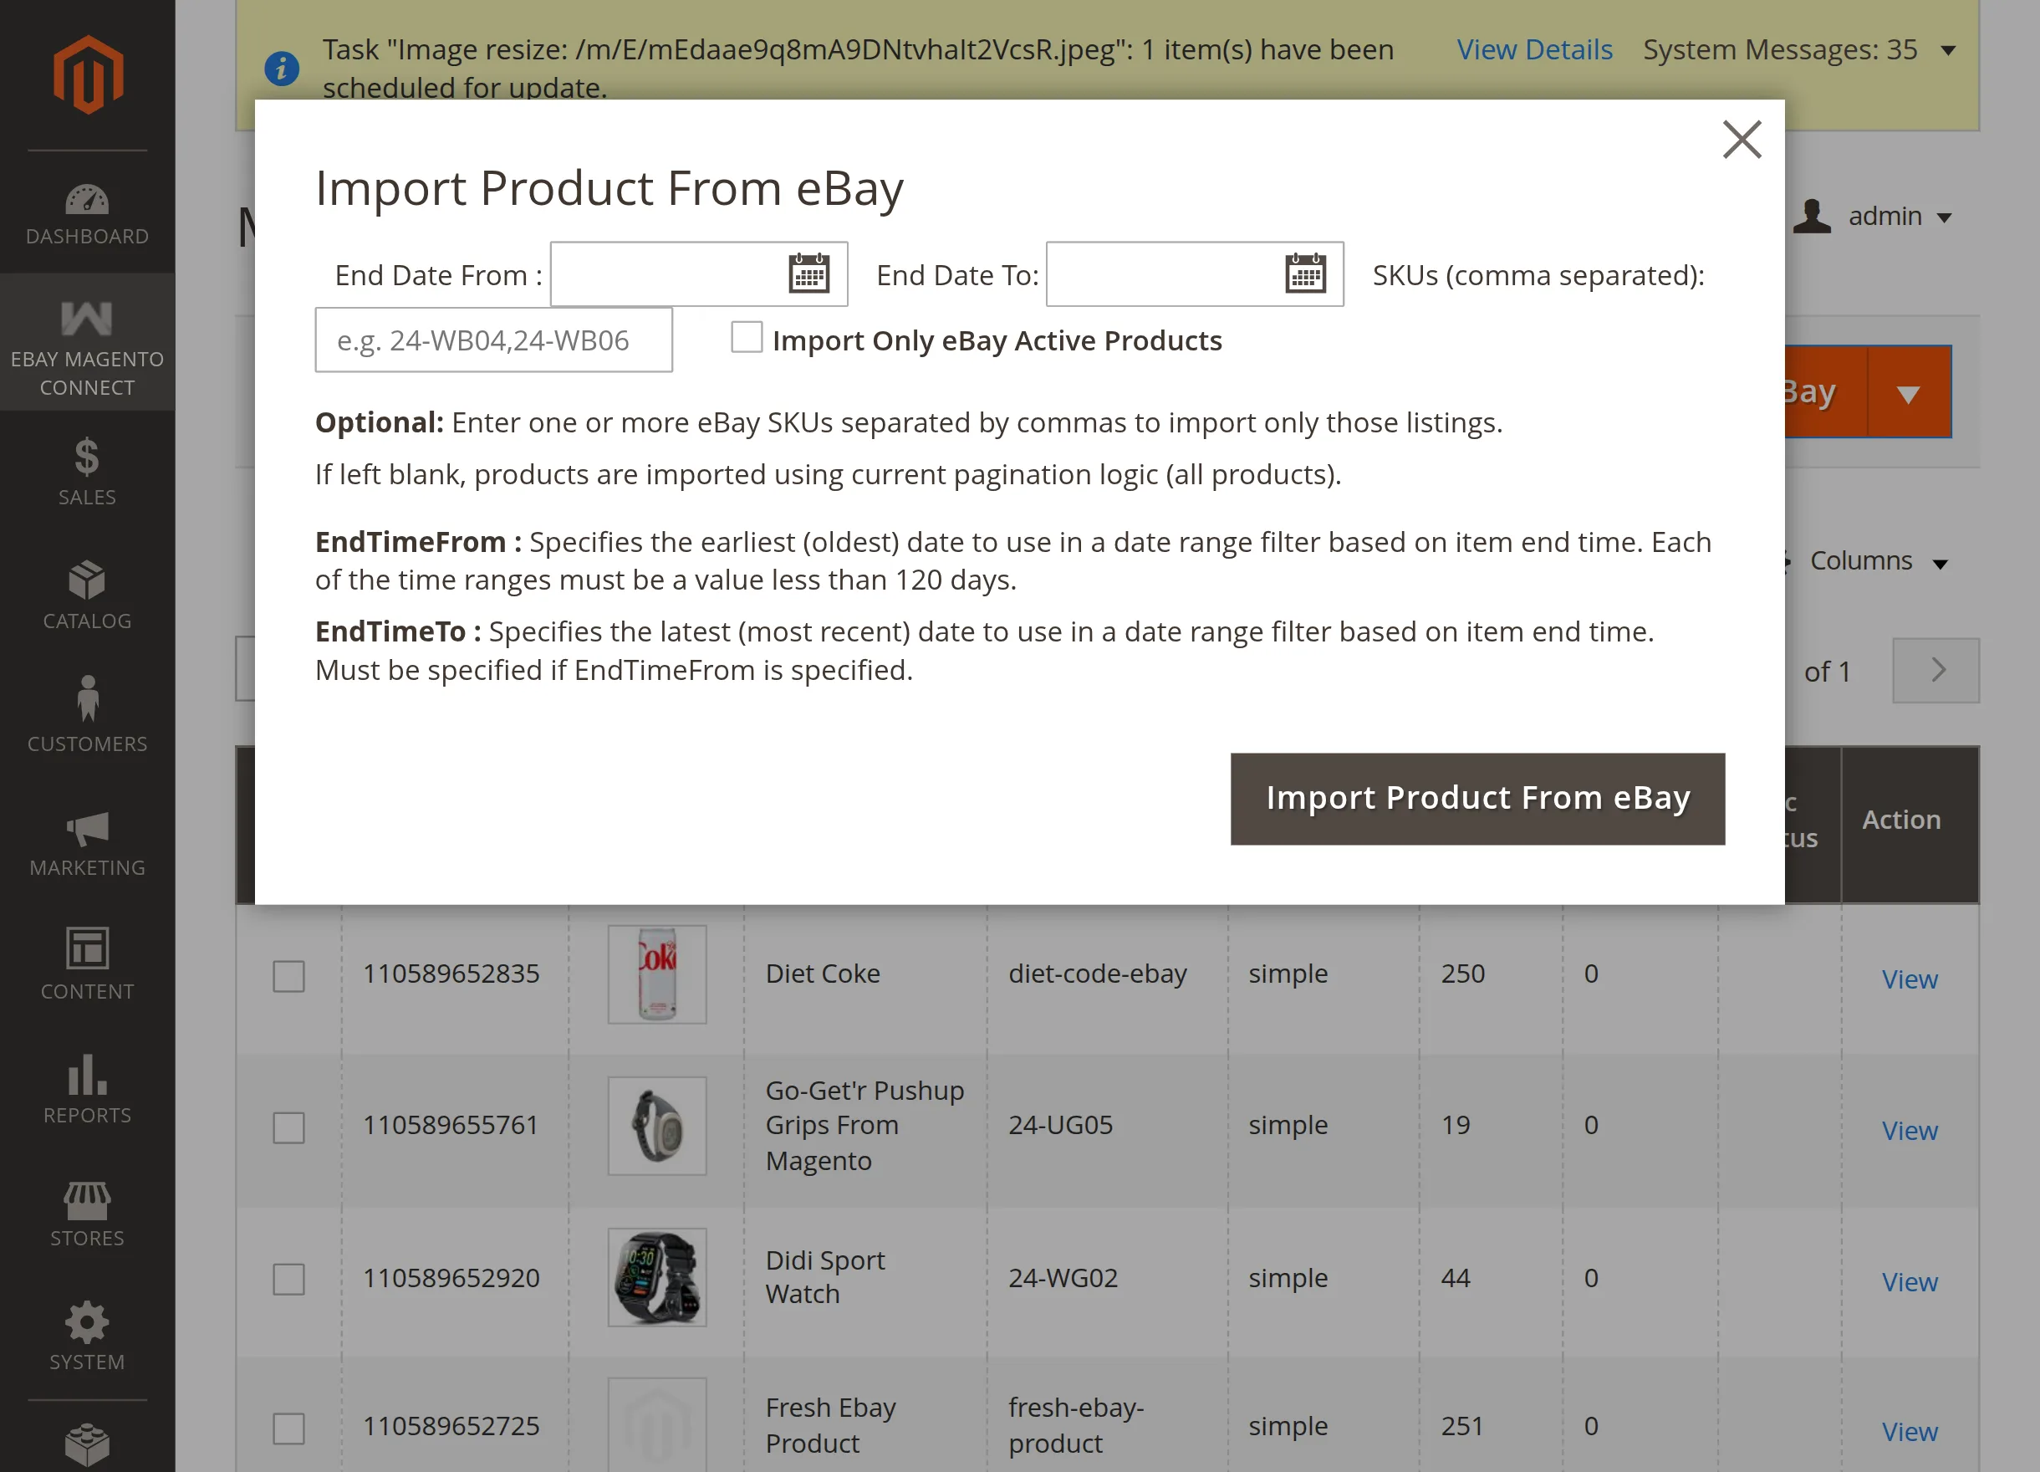
Task: Click the admin user avatar icon
Action: [1812, 216]
